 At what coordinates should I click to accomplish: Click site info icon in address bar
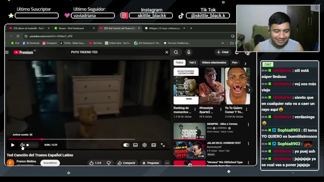(x=26, y=36)
